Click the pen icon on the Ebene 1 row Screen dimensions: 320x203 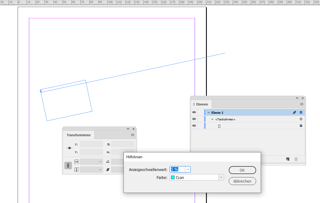tap(294, 112)
